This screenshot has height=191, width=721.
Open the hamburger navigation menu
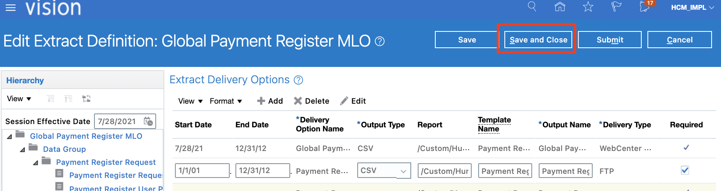tap(11, 8)
